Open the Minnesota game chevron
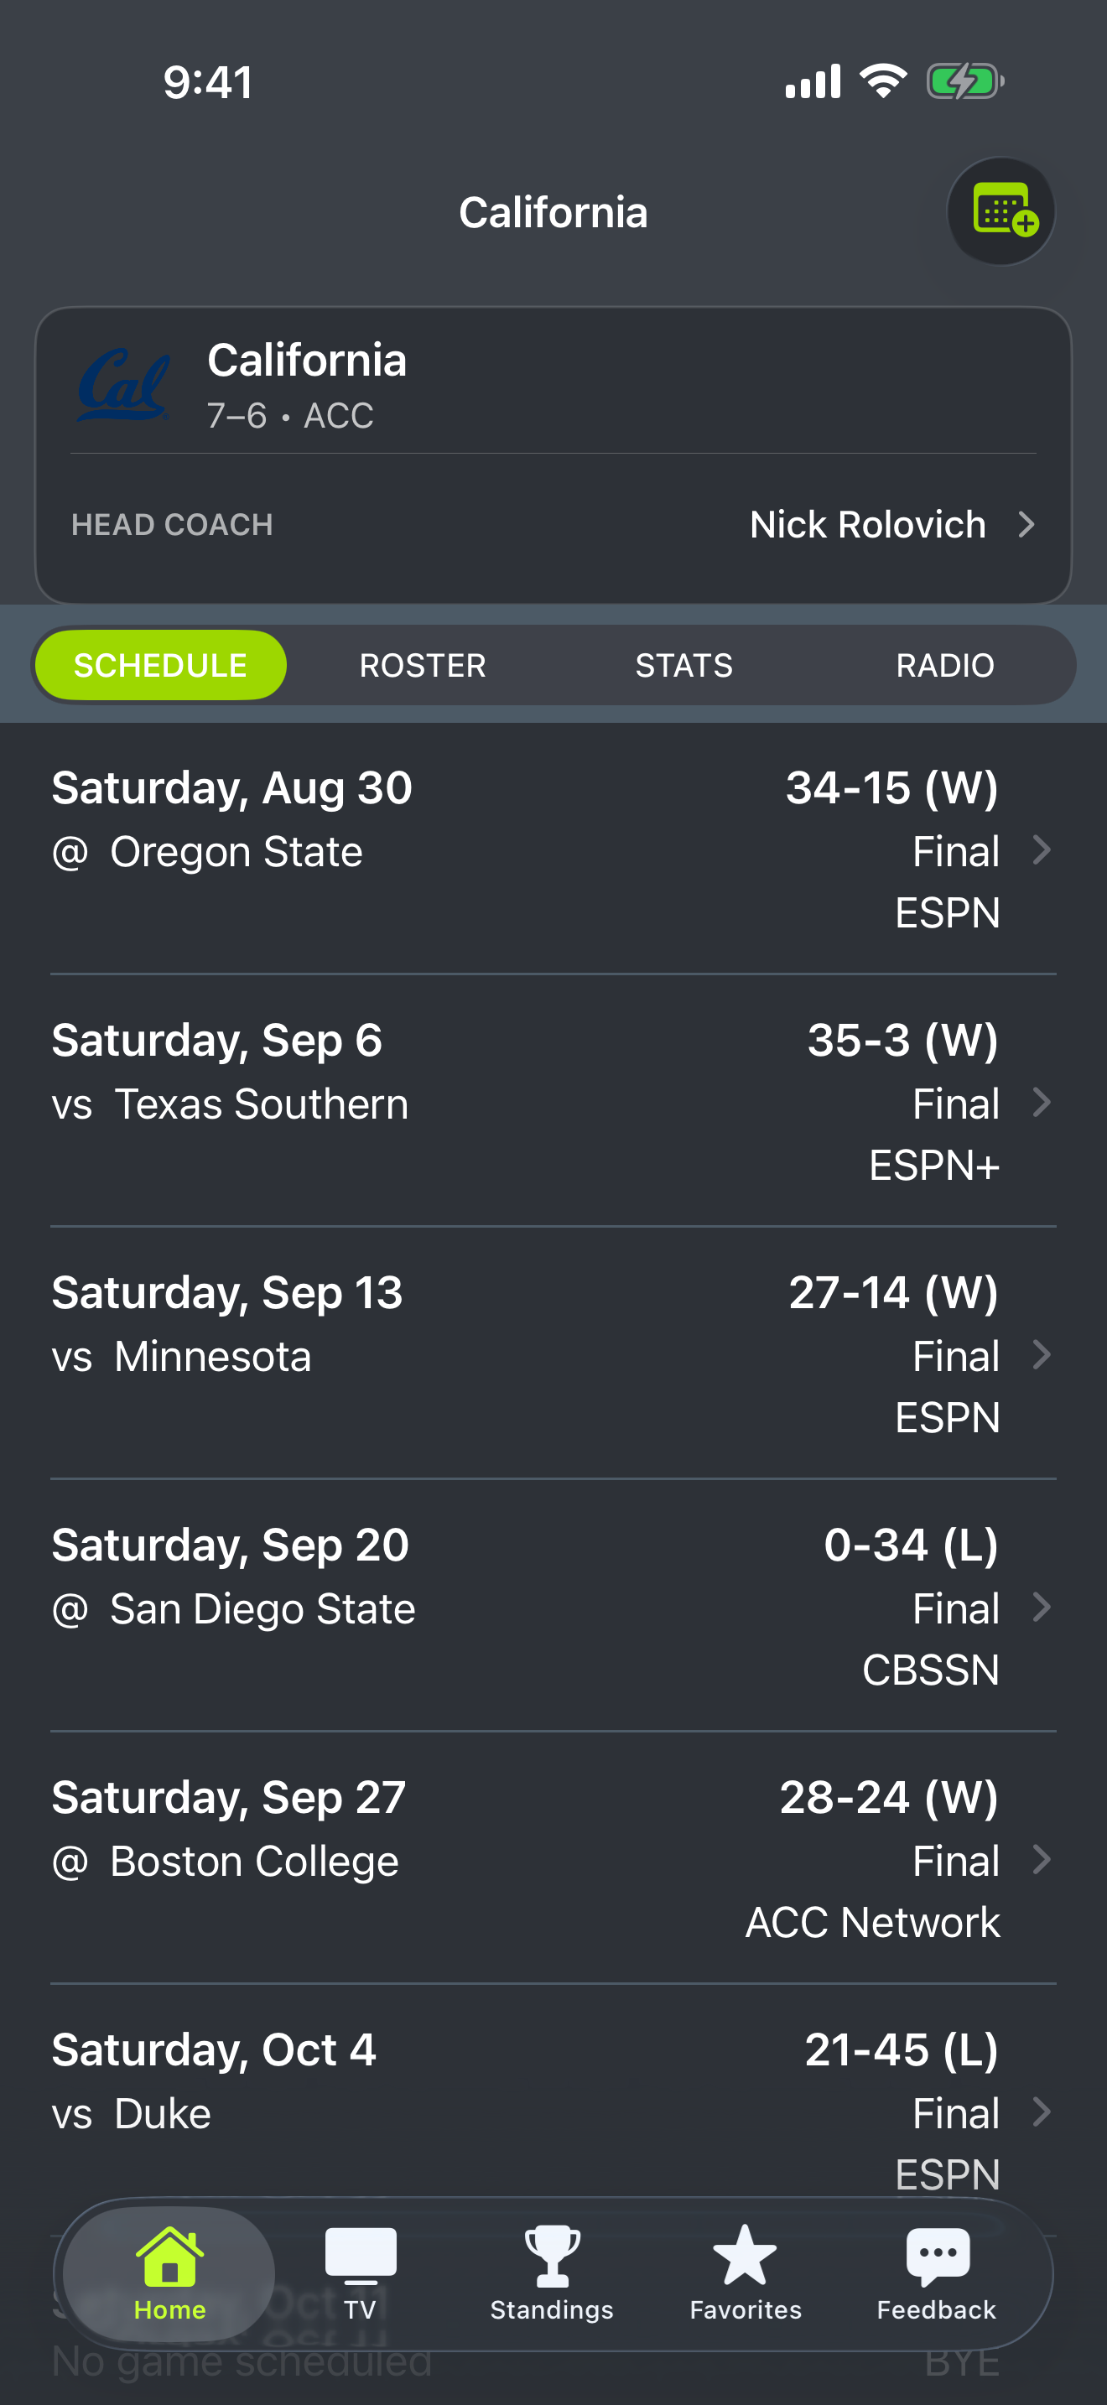The height and width of the screenshot is (2405, 1107). pos(1042,1354)
